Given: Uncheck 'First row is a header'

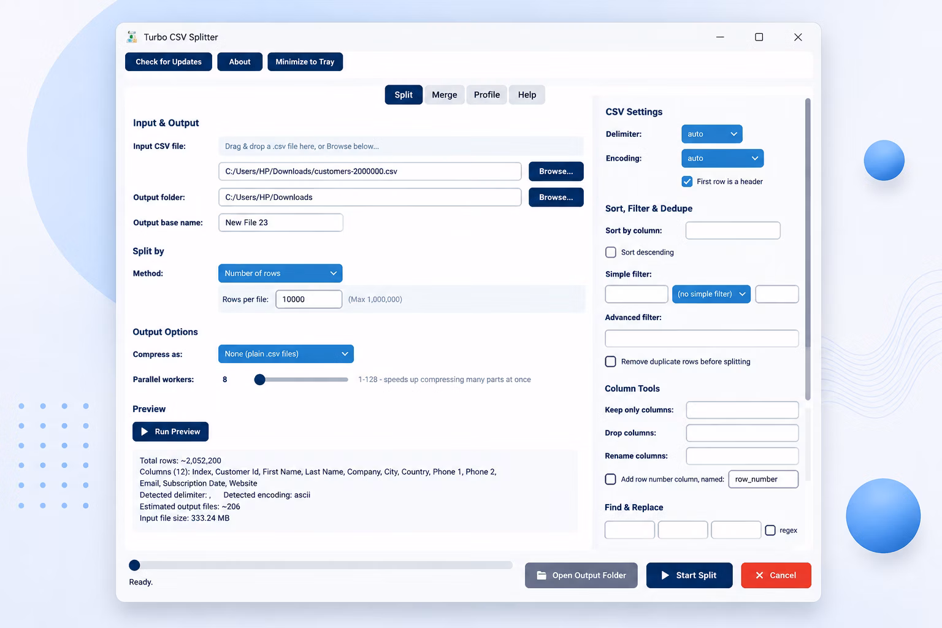Looking at the screenshot, I should click(687, 182).
